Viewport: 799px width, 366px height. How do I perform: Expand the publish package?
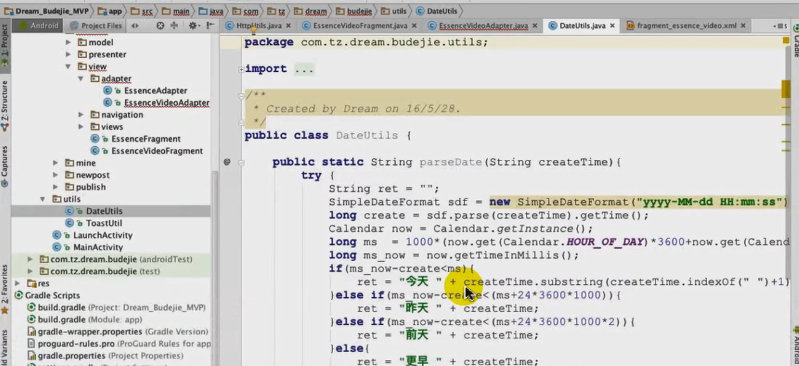pos(56,187)
